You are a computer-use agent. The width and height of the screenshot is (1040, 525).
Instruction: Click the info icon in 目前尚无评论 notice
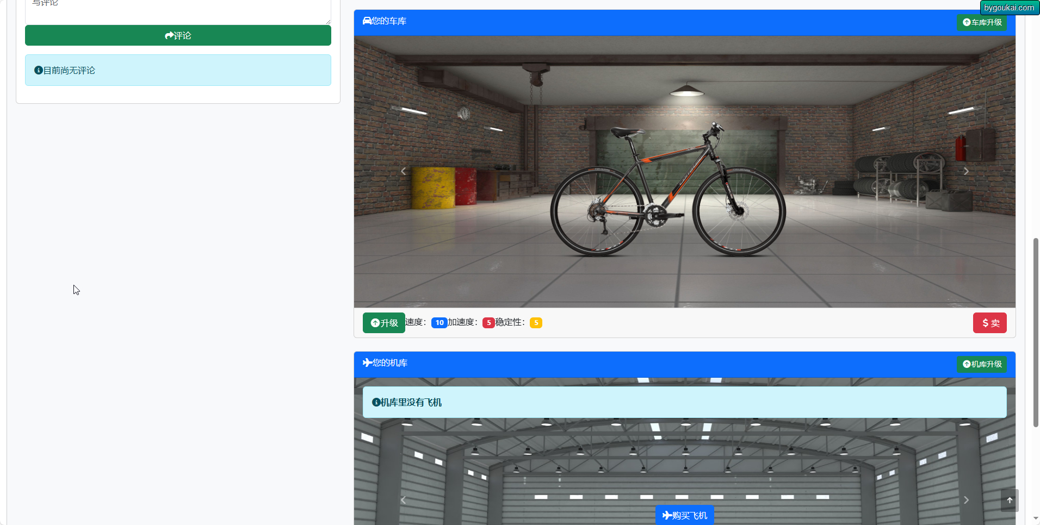point(39,71)
